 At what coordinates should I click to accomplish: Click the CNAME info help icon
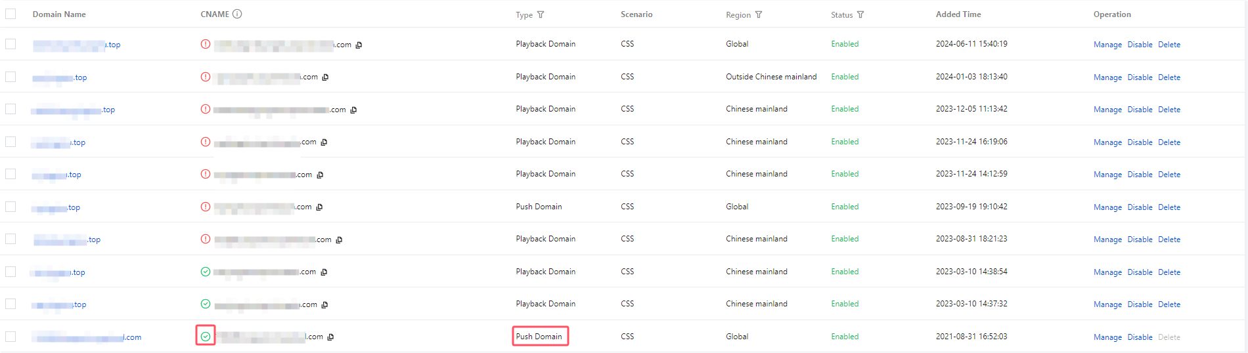pyautogui.click(x=237, y=14)
